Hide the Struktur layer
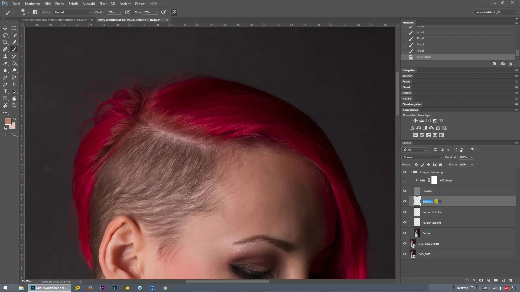This screenshot has width=520, height=292. 405,191
